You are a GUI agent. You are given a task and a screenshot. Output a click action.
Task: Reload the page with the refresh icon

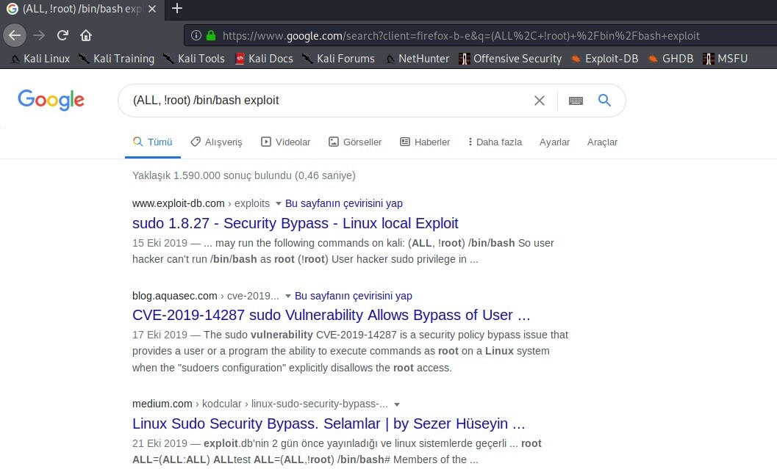click(x=63, y=35)
